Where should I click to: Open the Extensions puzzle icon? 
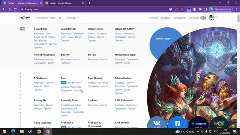[x=200, y=9]
